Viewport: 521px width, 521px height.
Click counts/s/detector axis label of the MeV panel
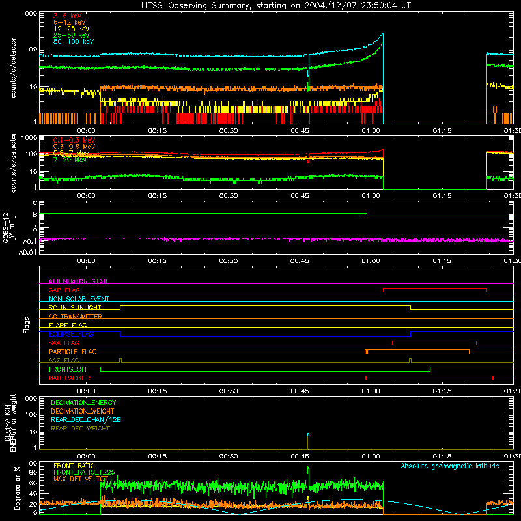(x=13, y=162)
